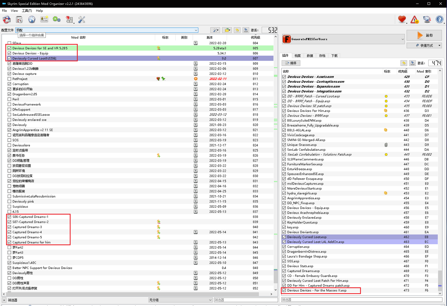Enable the PetProject mod checkbox

(x=9, y=79)
